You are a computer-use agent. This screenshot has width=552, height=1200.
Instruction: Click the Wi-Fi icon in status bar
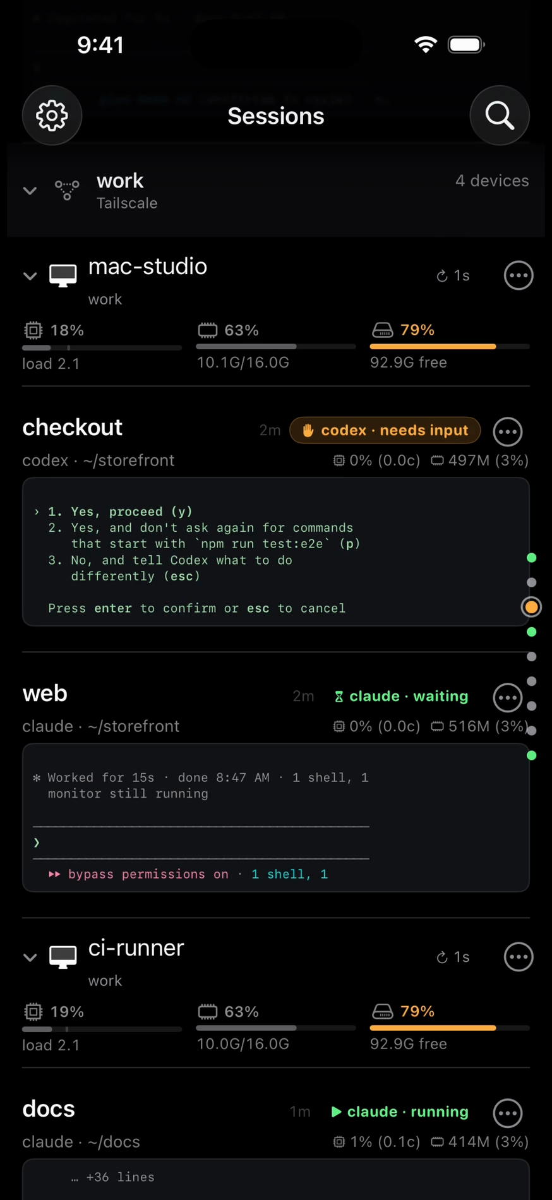(426, 44)
